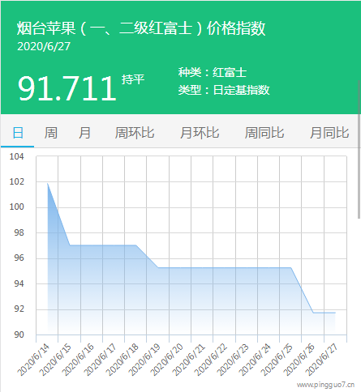
Task: Open the 周同比 tab
Action: [264, 133]
